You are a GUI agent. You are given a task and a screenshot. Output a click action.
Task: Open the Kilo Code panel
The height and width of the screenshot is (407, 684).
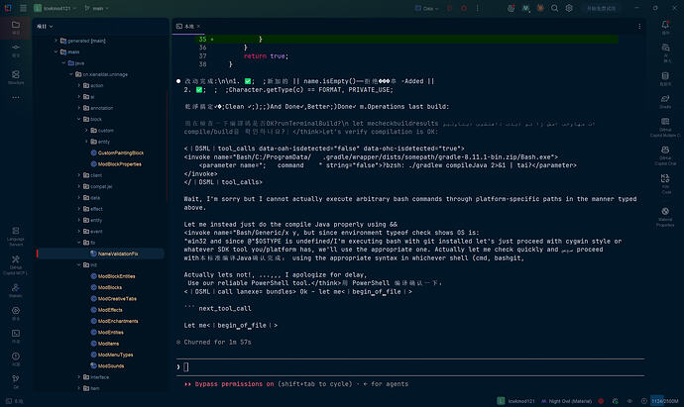click(x=665, y=184)
